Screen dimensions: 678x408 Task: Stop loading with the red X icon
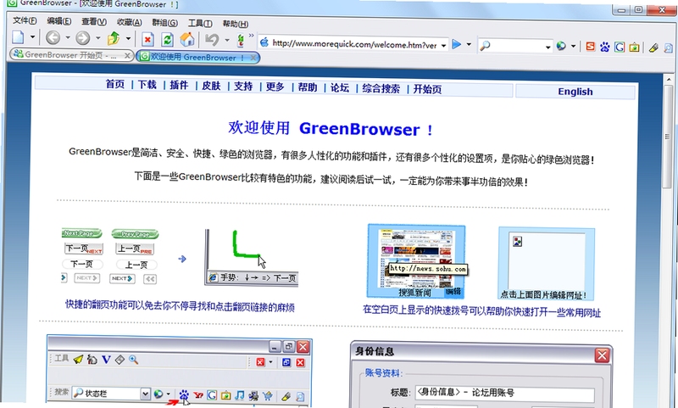click(x=147, y=39)
